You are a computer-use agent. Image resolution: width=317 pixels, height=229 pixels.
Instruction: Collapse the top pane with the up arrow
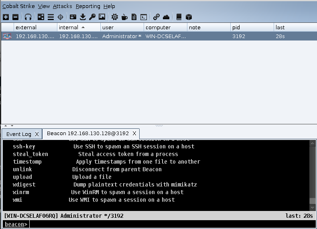6,126
